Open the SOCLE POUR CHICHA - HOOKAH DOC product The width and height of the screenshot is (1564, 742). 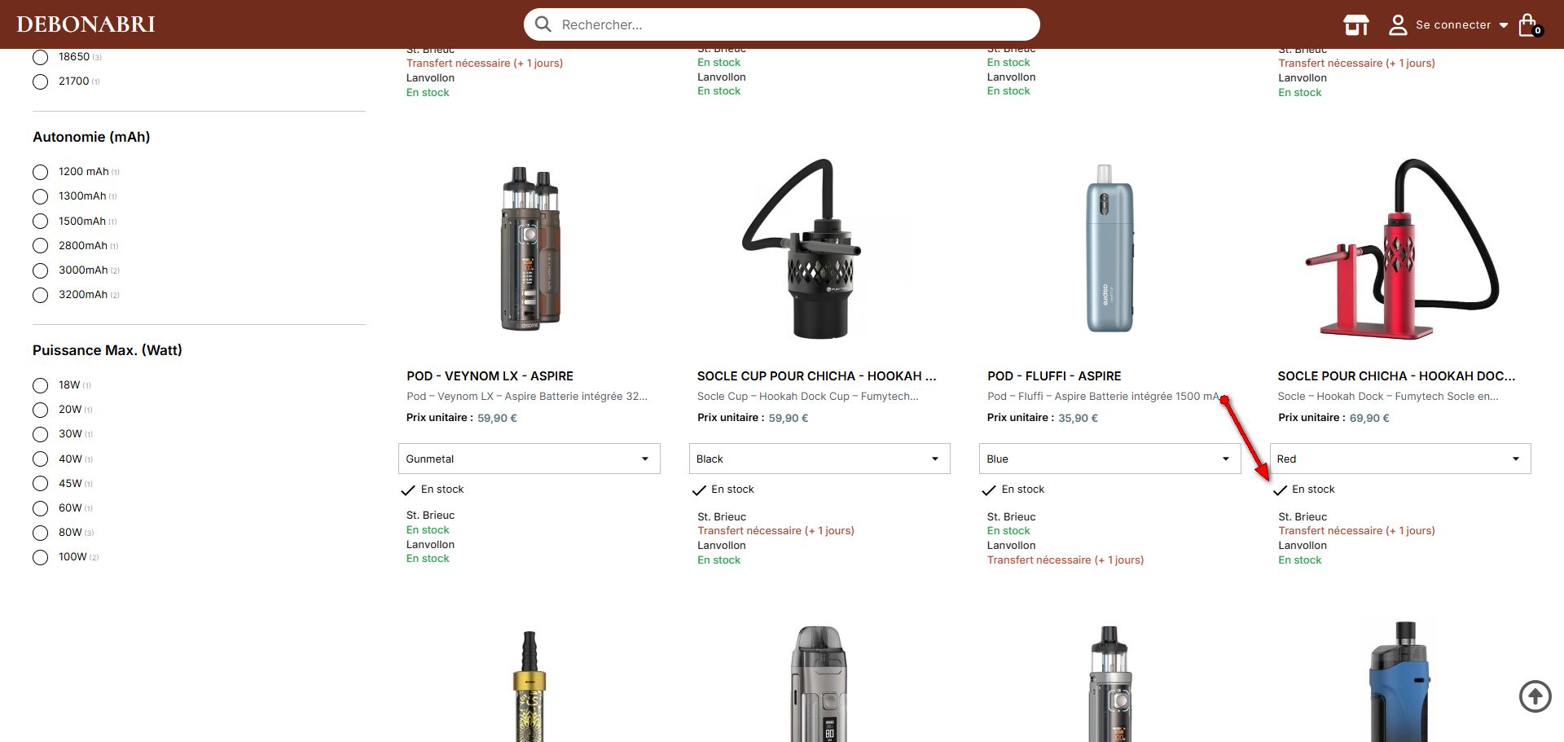pos(1397,376)
